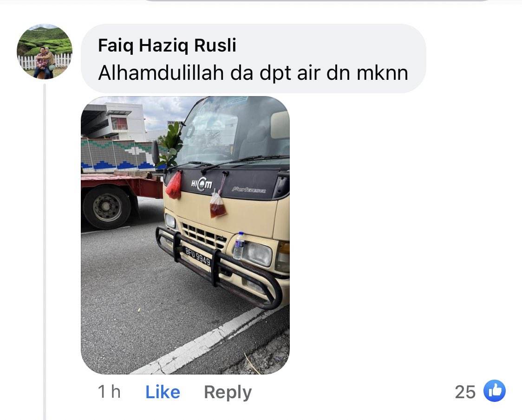
Task: Click the water bottle on truck bumper
Action: click(x=239, y=246)
